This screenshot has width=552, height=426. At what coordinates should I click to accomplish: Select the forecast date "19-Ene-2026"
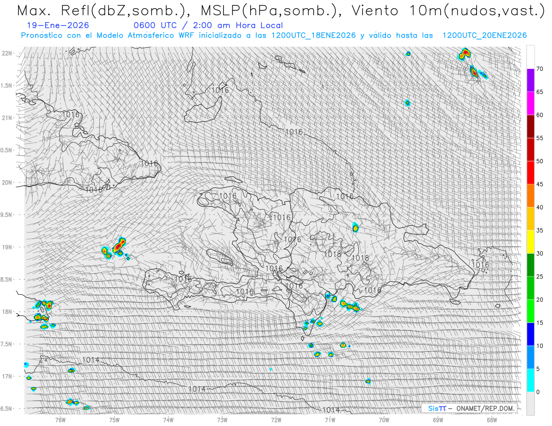click(58, 26)
